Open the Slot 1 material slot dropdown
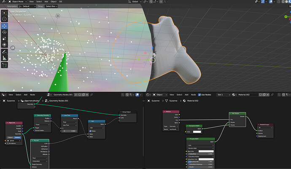This screenshot has width=291, height=169. pyautogui.click(x=224, y=94)
